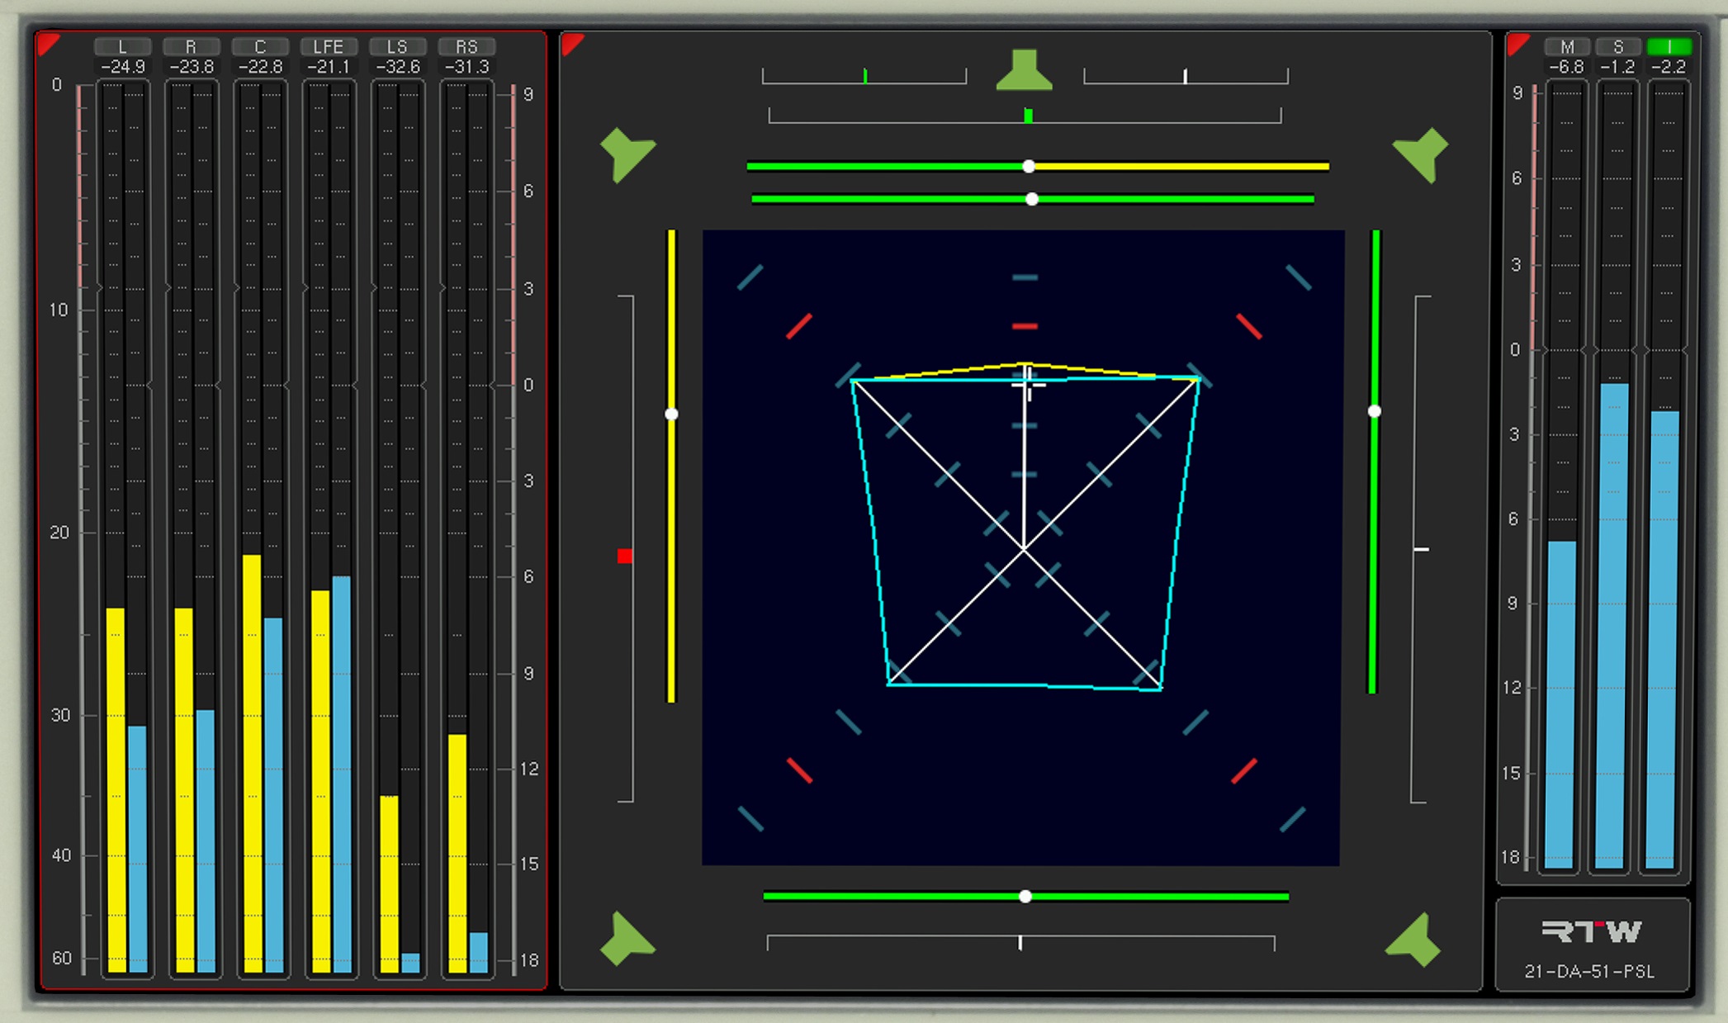This screenshot has height=1023, width=1728.
Task: Click the front-left speaker icon
Action: click(x=627, y=154)
